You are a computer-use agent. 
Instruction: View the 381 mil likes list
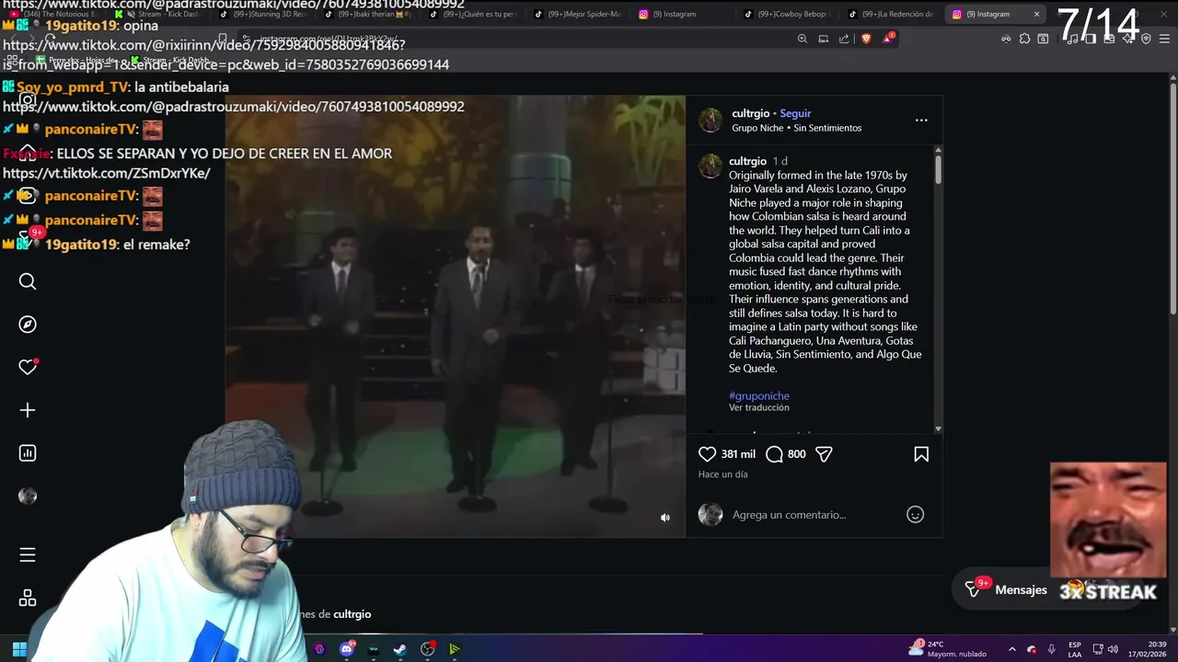click(x=738, y=454)
